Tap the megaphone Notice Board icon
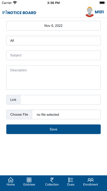This screenshot has height=191, width=107. point(5,12)
